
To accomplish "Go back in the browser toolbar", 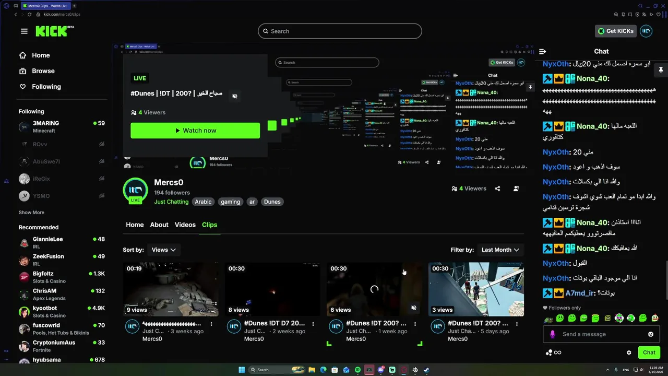I will (x=16, y=14).
